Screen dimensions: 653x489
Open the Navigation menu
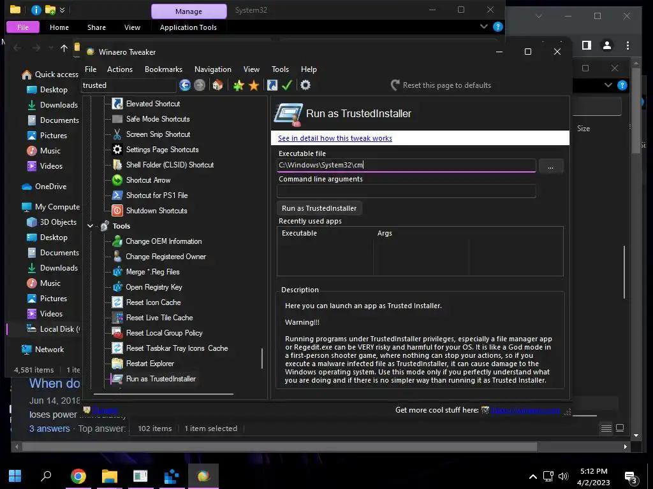(x=213, y=69)
